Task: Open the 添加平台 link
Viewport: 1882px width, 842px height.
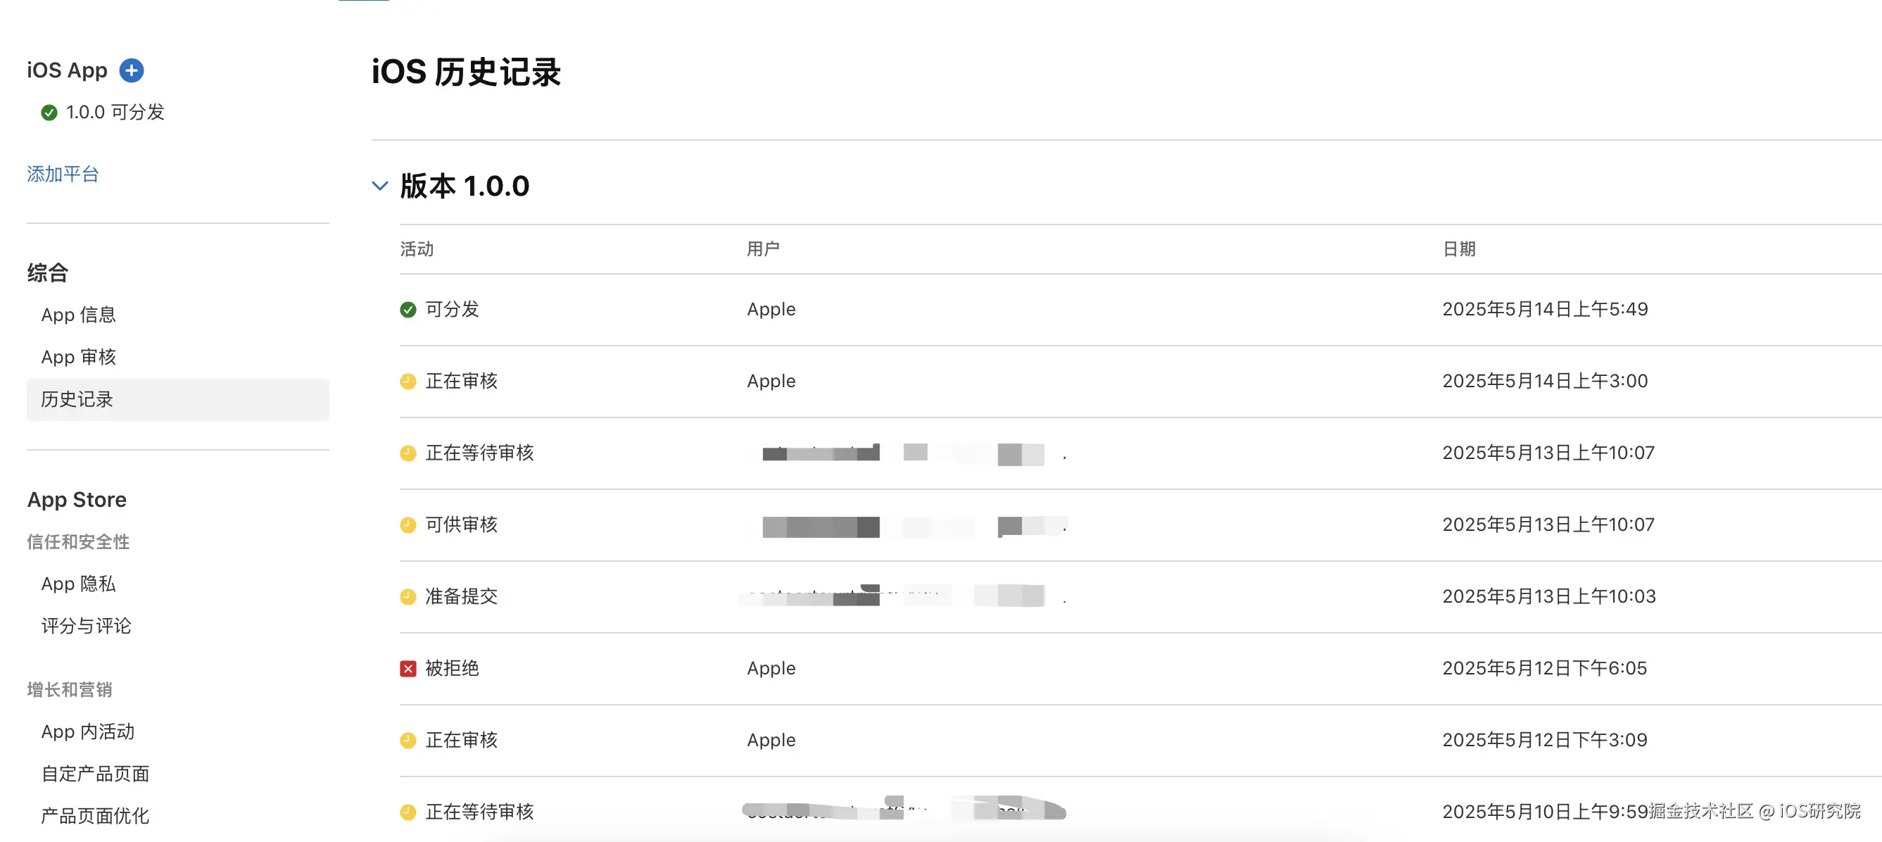Action: [63, 174]
